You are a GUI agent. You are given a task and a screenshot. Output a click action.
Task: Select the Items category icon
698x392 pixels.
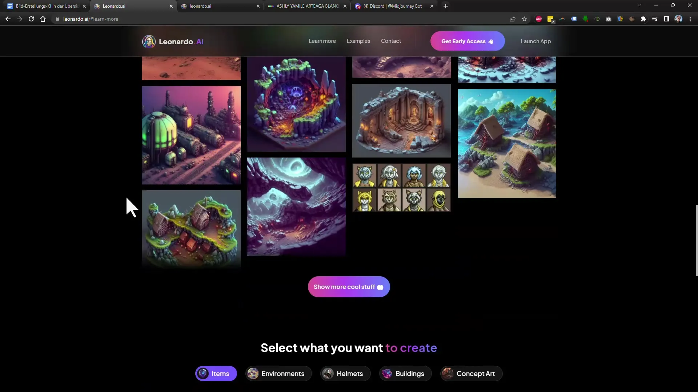click(202, 373)
